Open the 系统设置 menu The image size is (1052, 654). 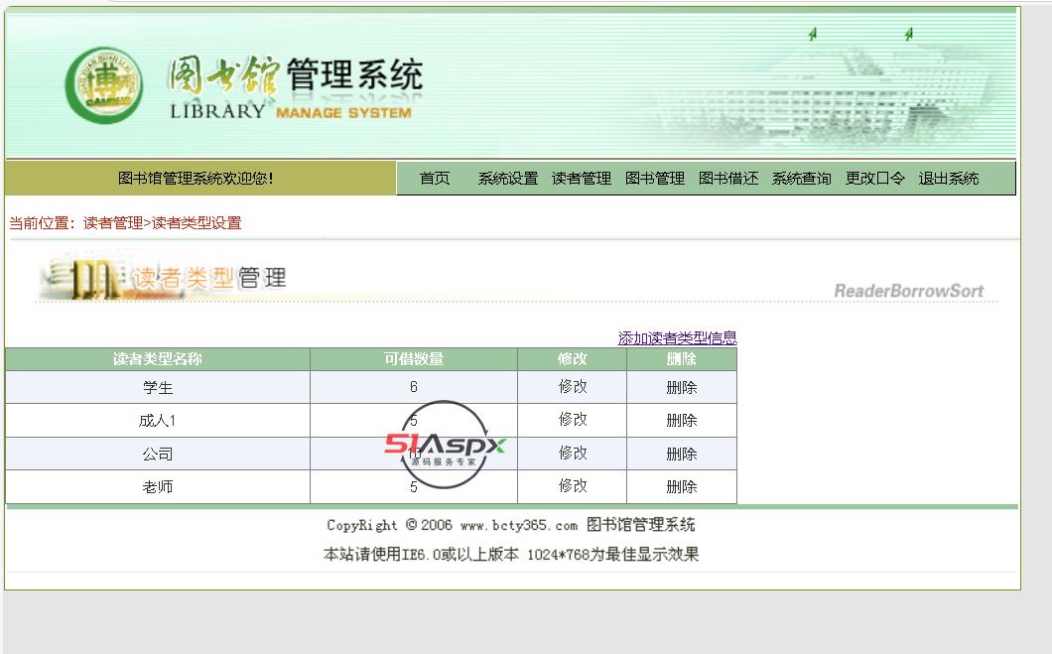tap(508, 179)
